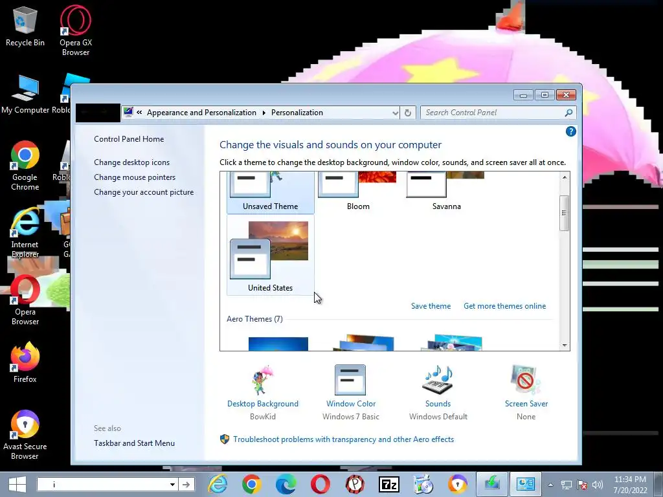The height and width of the screenshot is (497, 663).
Task: Click the Personalization breadcrumb item
Action: click(x=297, y=113)
